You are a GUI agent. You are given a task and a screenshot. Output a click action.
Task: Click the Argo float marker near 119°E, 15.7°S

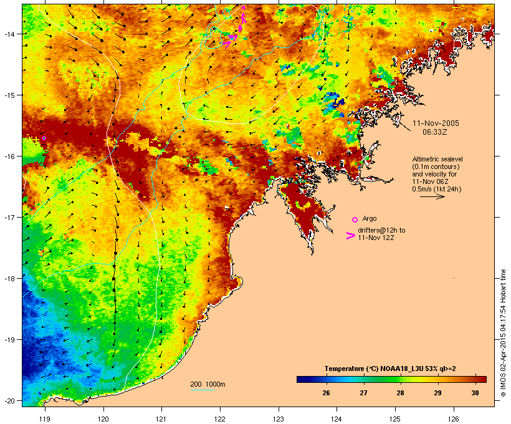pos(44,138)
